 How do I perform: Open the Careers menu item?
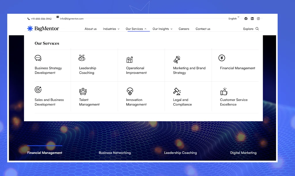(x=184, y=29)
